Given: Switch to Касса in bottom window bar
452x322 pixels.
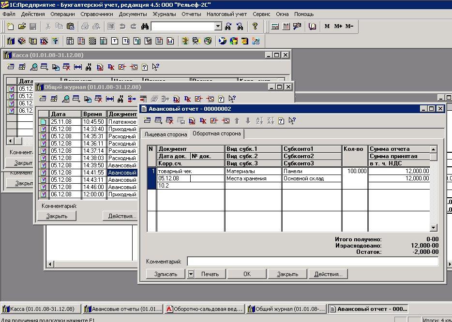Looking at the screenshot, I should 40,309.
